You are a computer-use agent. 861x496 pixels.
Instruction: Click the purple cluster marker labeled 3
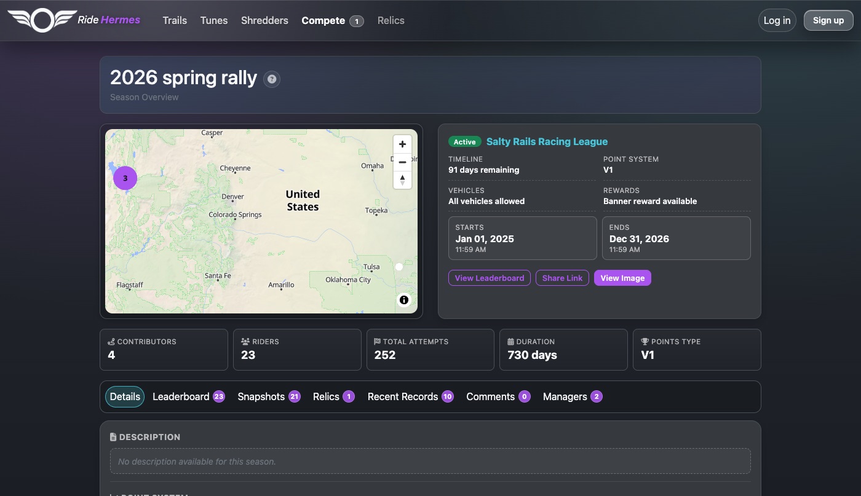125,178
